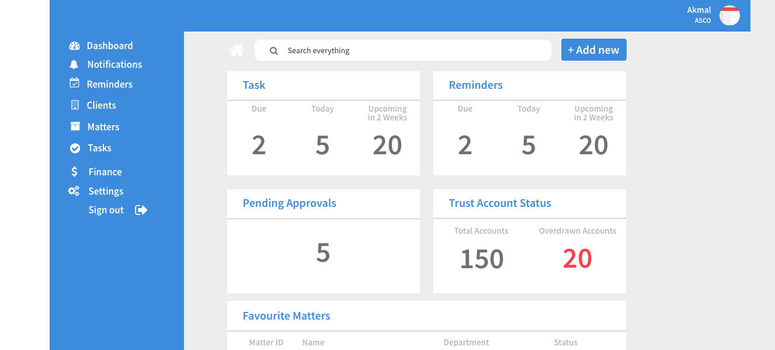Image resolution: width=775 pixels, height=350 pixels.
Task: Open Notifications via the bell icon
Action: (74, 64)
